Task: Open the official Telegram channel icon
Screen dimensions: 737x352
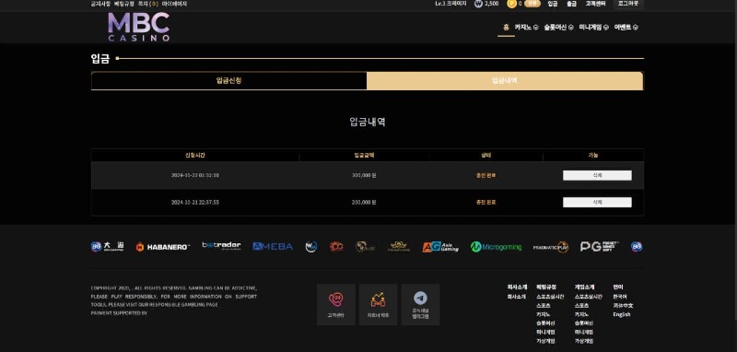Action: click(420, 304)
